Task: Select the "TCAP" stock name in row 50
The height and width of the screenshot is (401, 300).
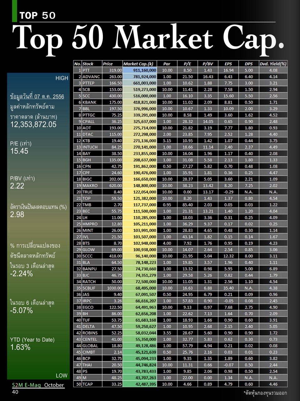Action: pyautogui.click(x=92, y=384)
